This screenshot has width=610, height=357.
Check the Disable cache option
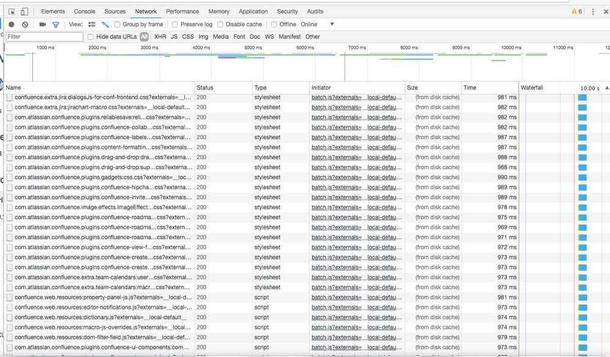(220, 24)
